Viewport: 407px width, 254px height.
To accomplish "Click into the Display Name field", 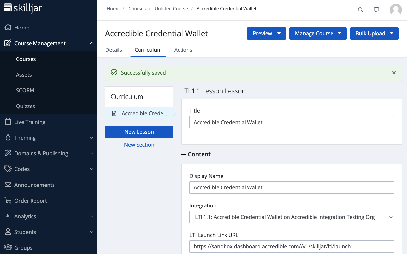I will [x=291, y=187].
